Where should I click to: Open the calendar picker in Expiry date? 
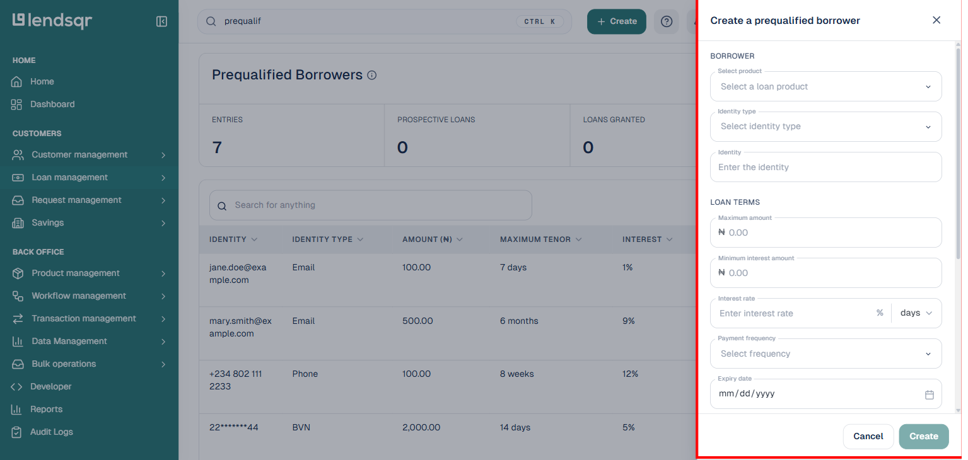pyautogui.click(x=929, y=394)
